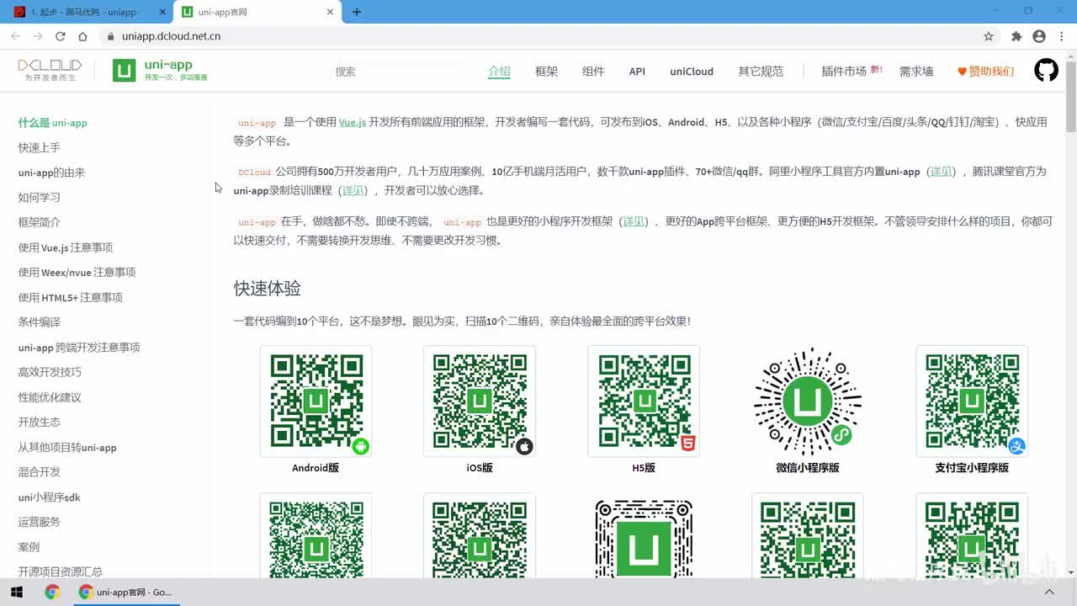Open the 插件市场 link

[x=844, y=72]
